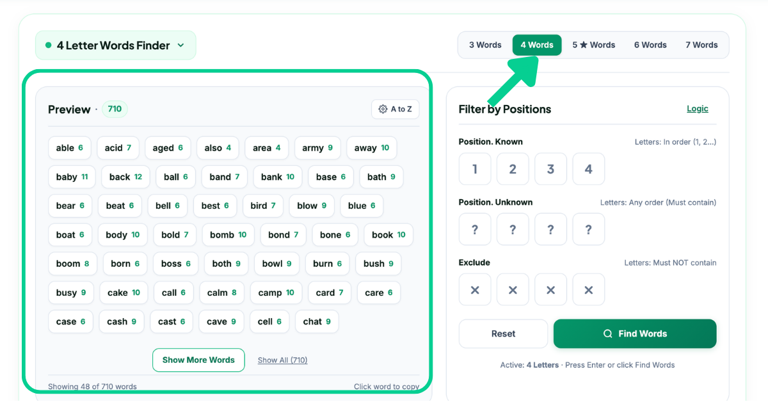This screenshot has width=768, height=402.
Task: Copy the word "bold"
Action: (175, 235)
